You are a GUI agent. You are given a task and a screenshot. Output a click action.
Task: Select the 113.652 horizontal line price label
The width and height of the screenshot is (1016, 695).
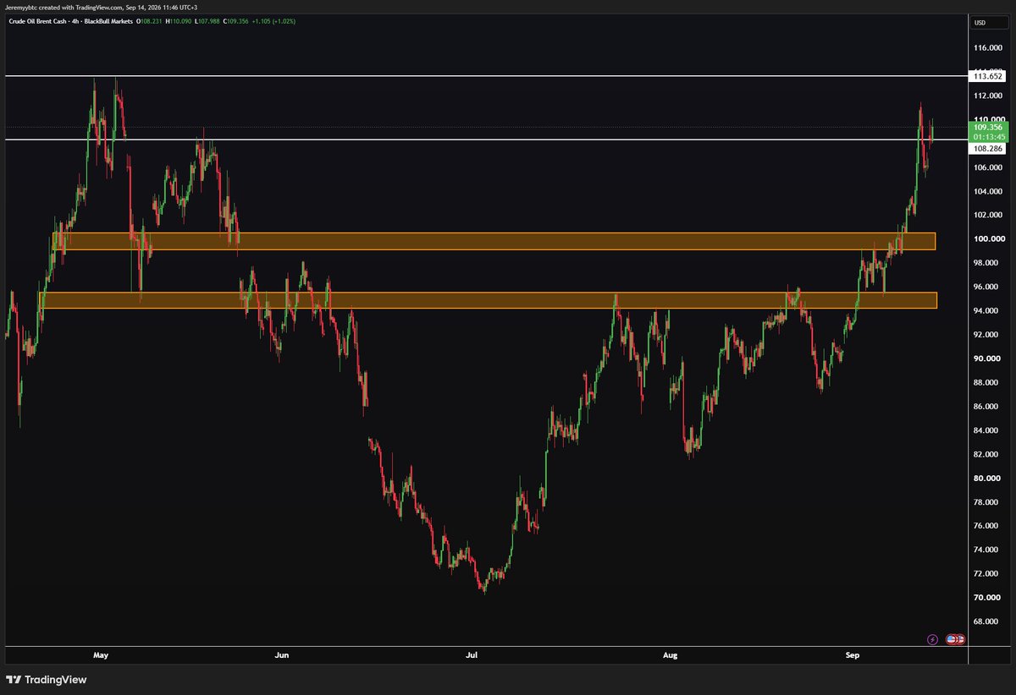pyautogui.click(x=989, y=76)
